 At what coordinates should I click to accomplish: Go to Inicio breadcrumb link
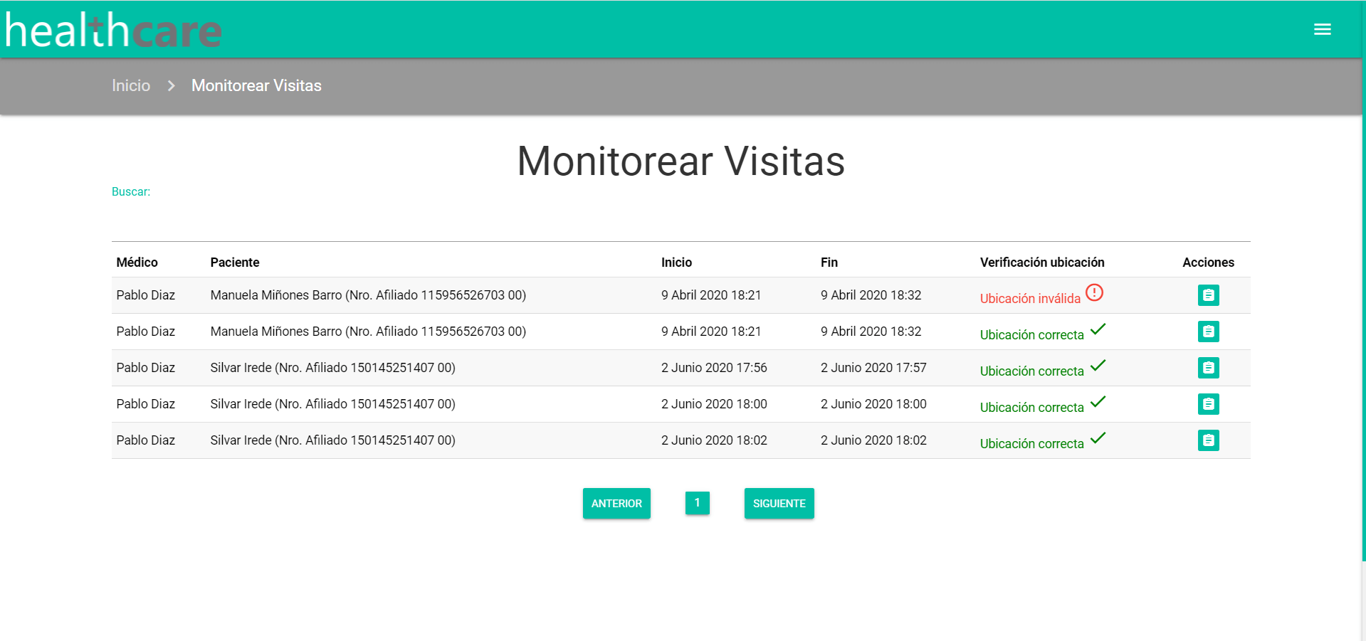click(131, 85)
